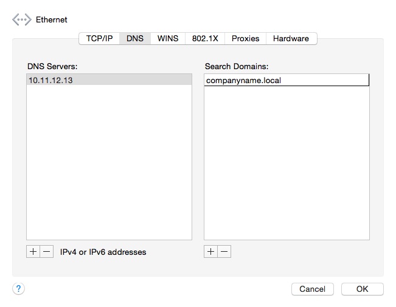The image size is (396, 307).
Task: Click the IPv4 or IPv6 addresses label
Action: [x=103, y=252]
